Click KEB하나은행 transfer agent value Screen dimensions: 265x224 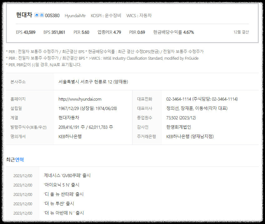pyautogui.click(x=70, y=137)
